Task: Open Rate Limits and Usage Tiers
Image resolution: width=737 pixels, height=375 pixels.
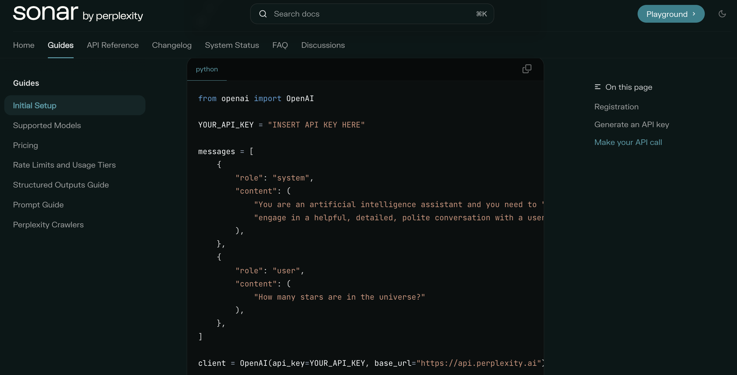Action: pyautogui.click(x=64, y=165)
